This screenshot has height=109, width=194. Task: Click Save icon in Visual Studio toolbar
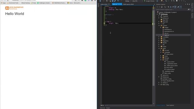tap(113, 1)
